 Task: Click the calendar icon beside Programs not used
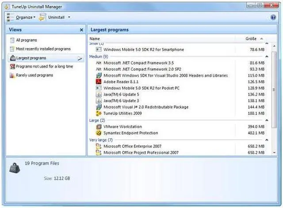pyautogui.click(x=12, y=67)
